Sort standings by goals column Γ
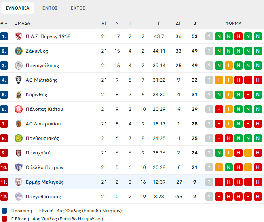Screen dimensions: 264x222 pos(159,23)
